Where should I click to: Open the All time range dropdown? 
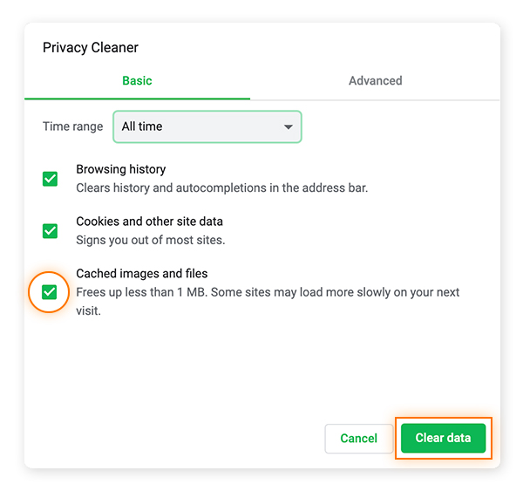207,126
